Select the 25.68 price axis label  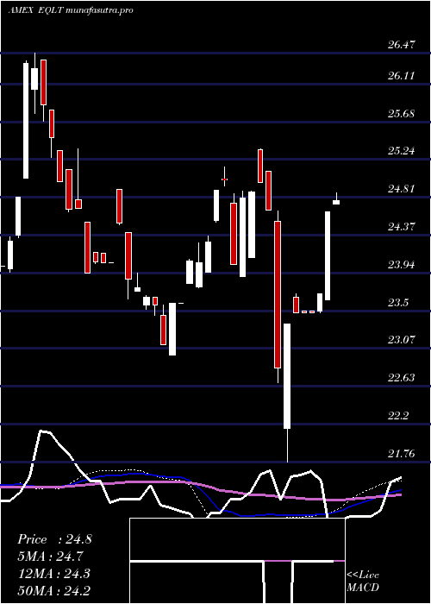pyautogui.click(x=402, y=114)
